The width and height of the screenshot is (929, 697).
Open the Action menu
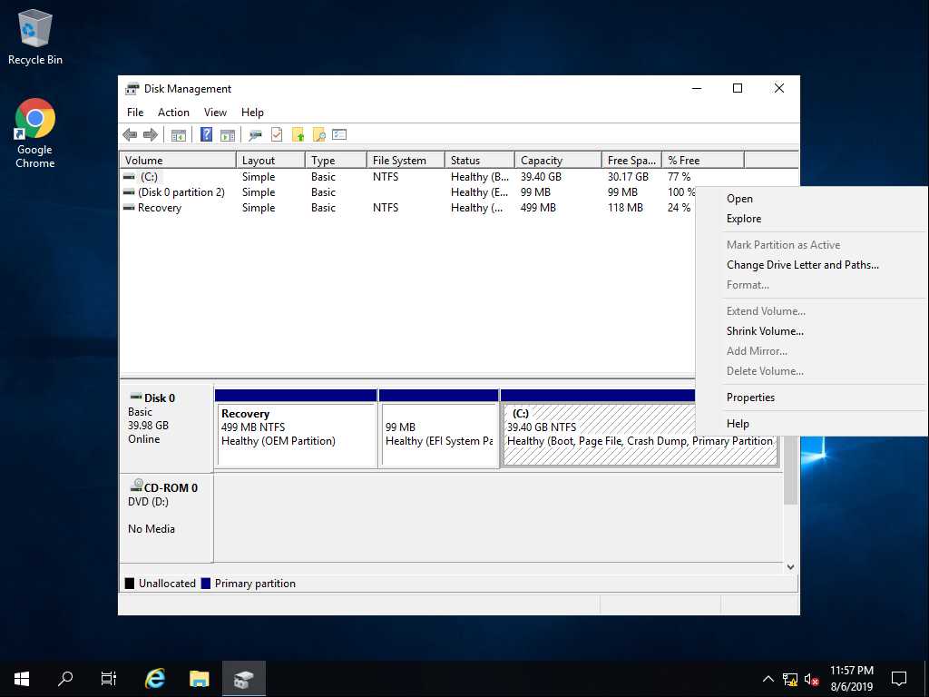[173, 112]
